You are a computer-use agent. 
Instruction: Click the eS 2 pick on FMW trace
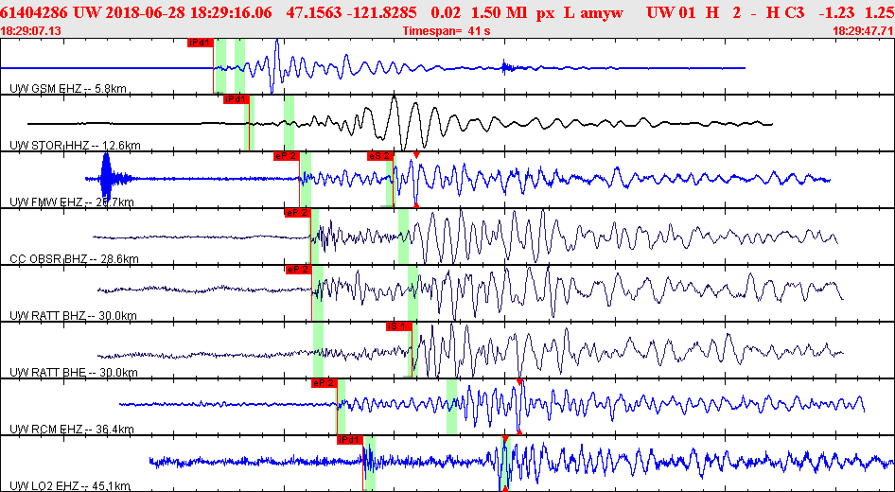click(x=380, y=155)
